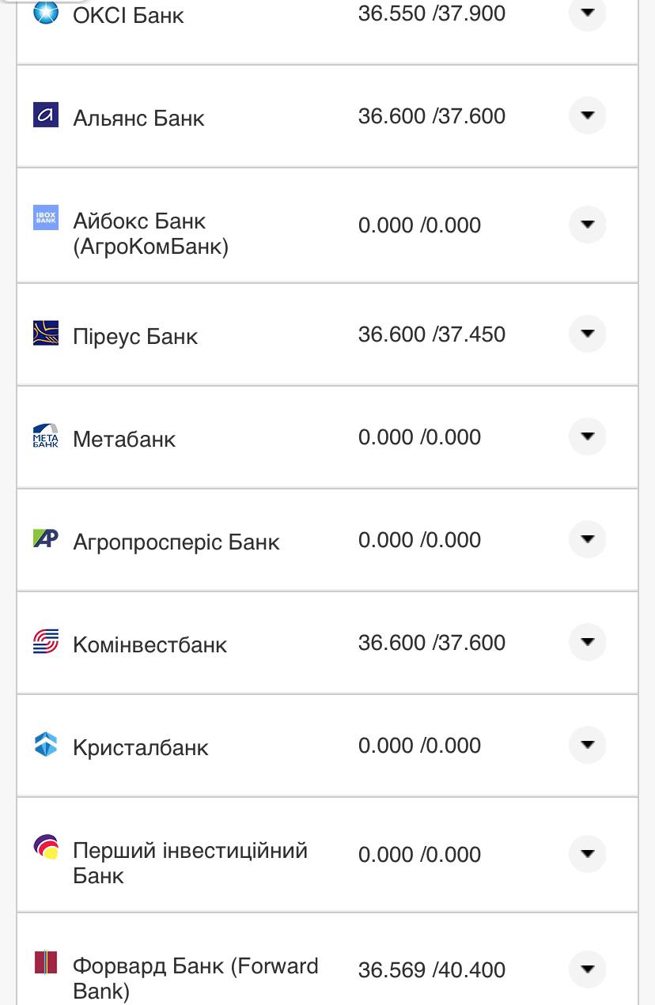Open the Комінвестбанк dropdown arrow
The image size is (655, 1005).
587,642
